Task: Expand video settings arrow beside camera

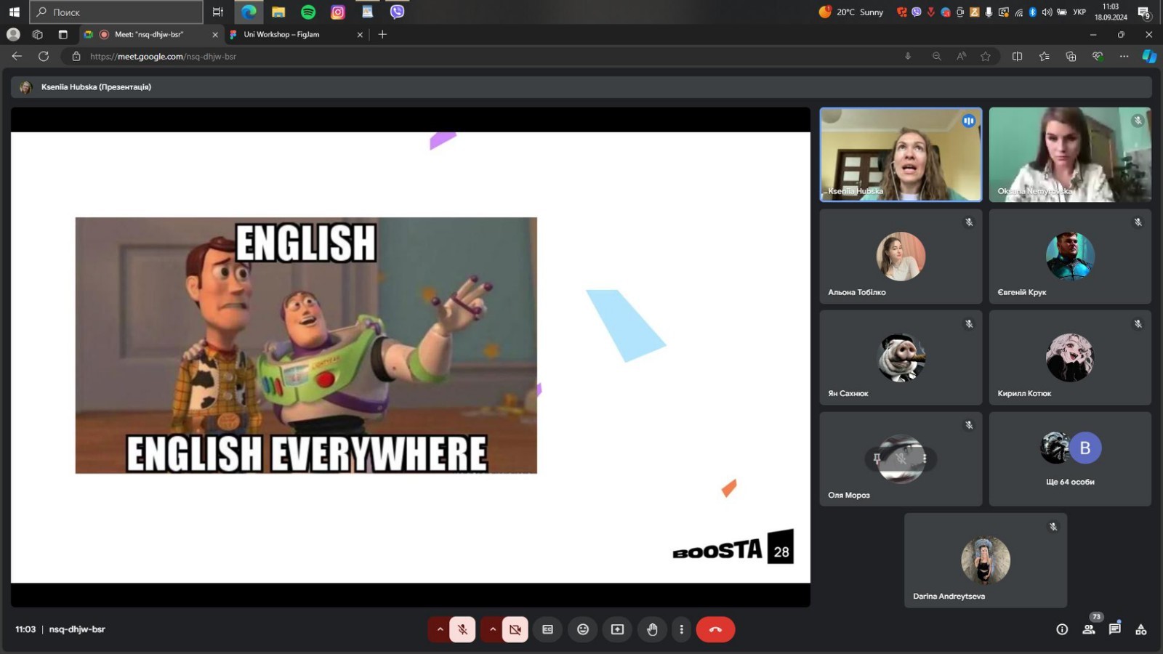Action: tap(492, 629)
